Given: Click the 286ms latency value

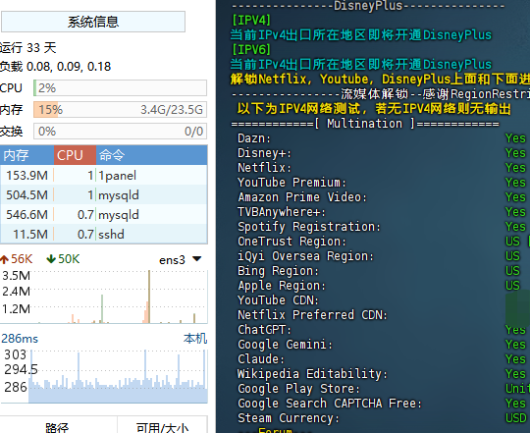Looking at the screenshot, I should pyautogui.click(x=20, y=339).
